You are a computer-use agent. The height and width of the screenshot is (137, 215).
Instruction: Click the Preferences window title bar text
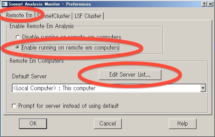[50, 4]
